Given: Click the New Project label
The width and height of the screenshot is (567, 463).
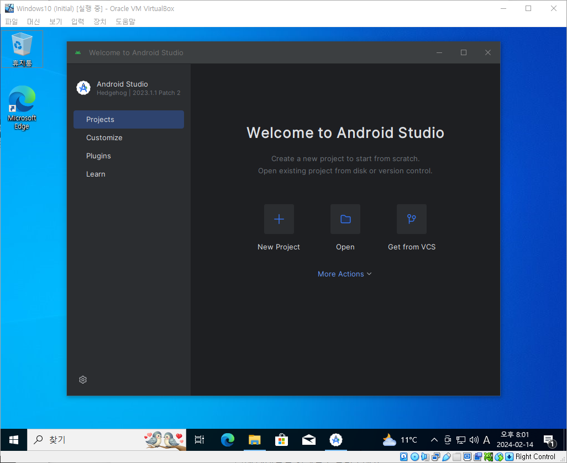Looking at the screenshot, I should pyautogui.click(x=279, y=247).
